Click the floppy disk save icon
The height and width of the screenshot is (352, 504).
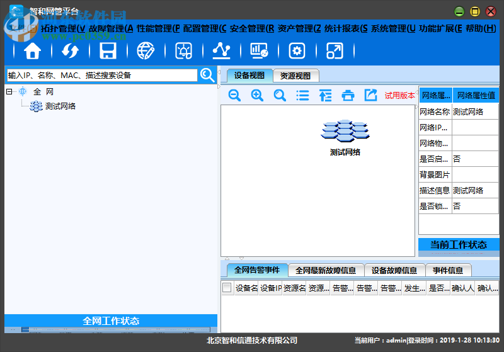[x=108, y=51]
